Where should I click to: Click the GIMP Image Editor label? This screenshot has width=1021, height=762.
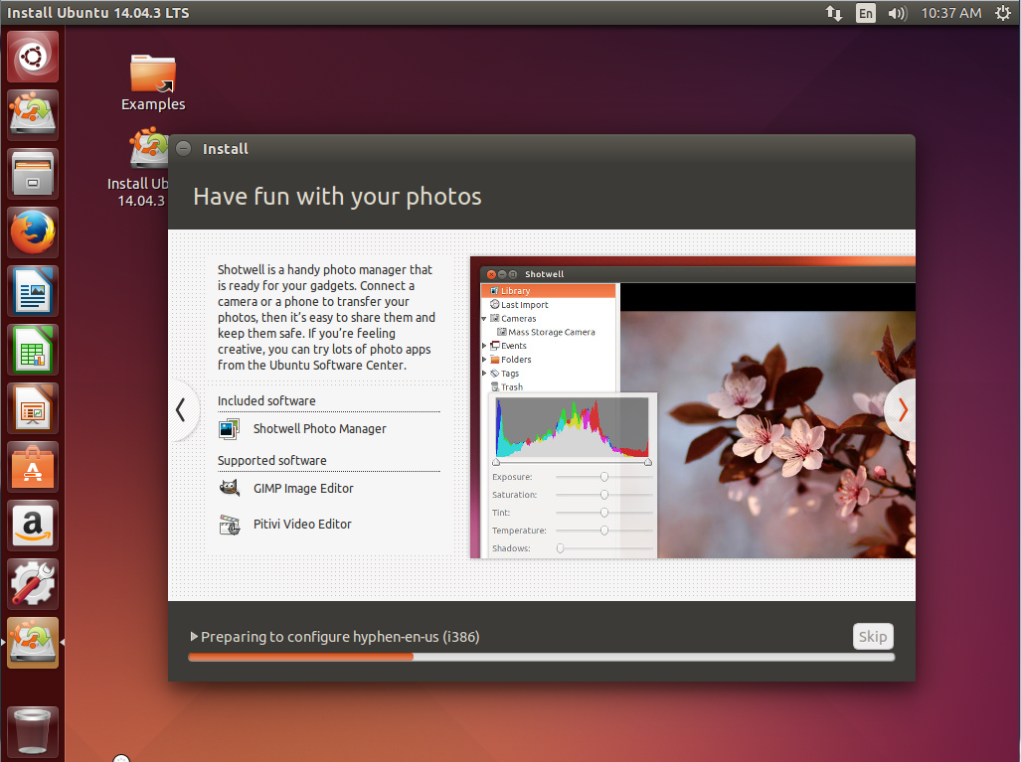click(x=303, y=488)
